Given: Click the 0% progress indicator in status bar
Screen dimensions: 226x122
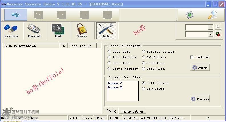Looking at the screenshot, I should [x=208, y=118].
